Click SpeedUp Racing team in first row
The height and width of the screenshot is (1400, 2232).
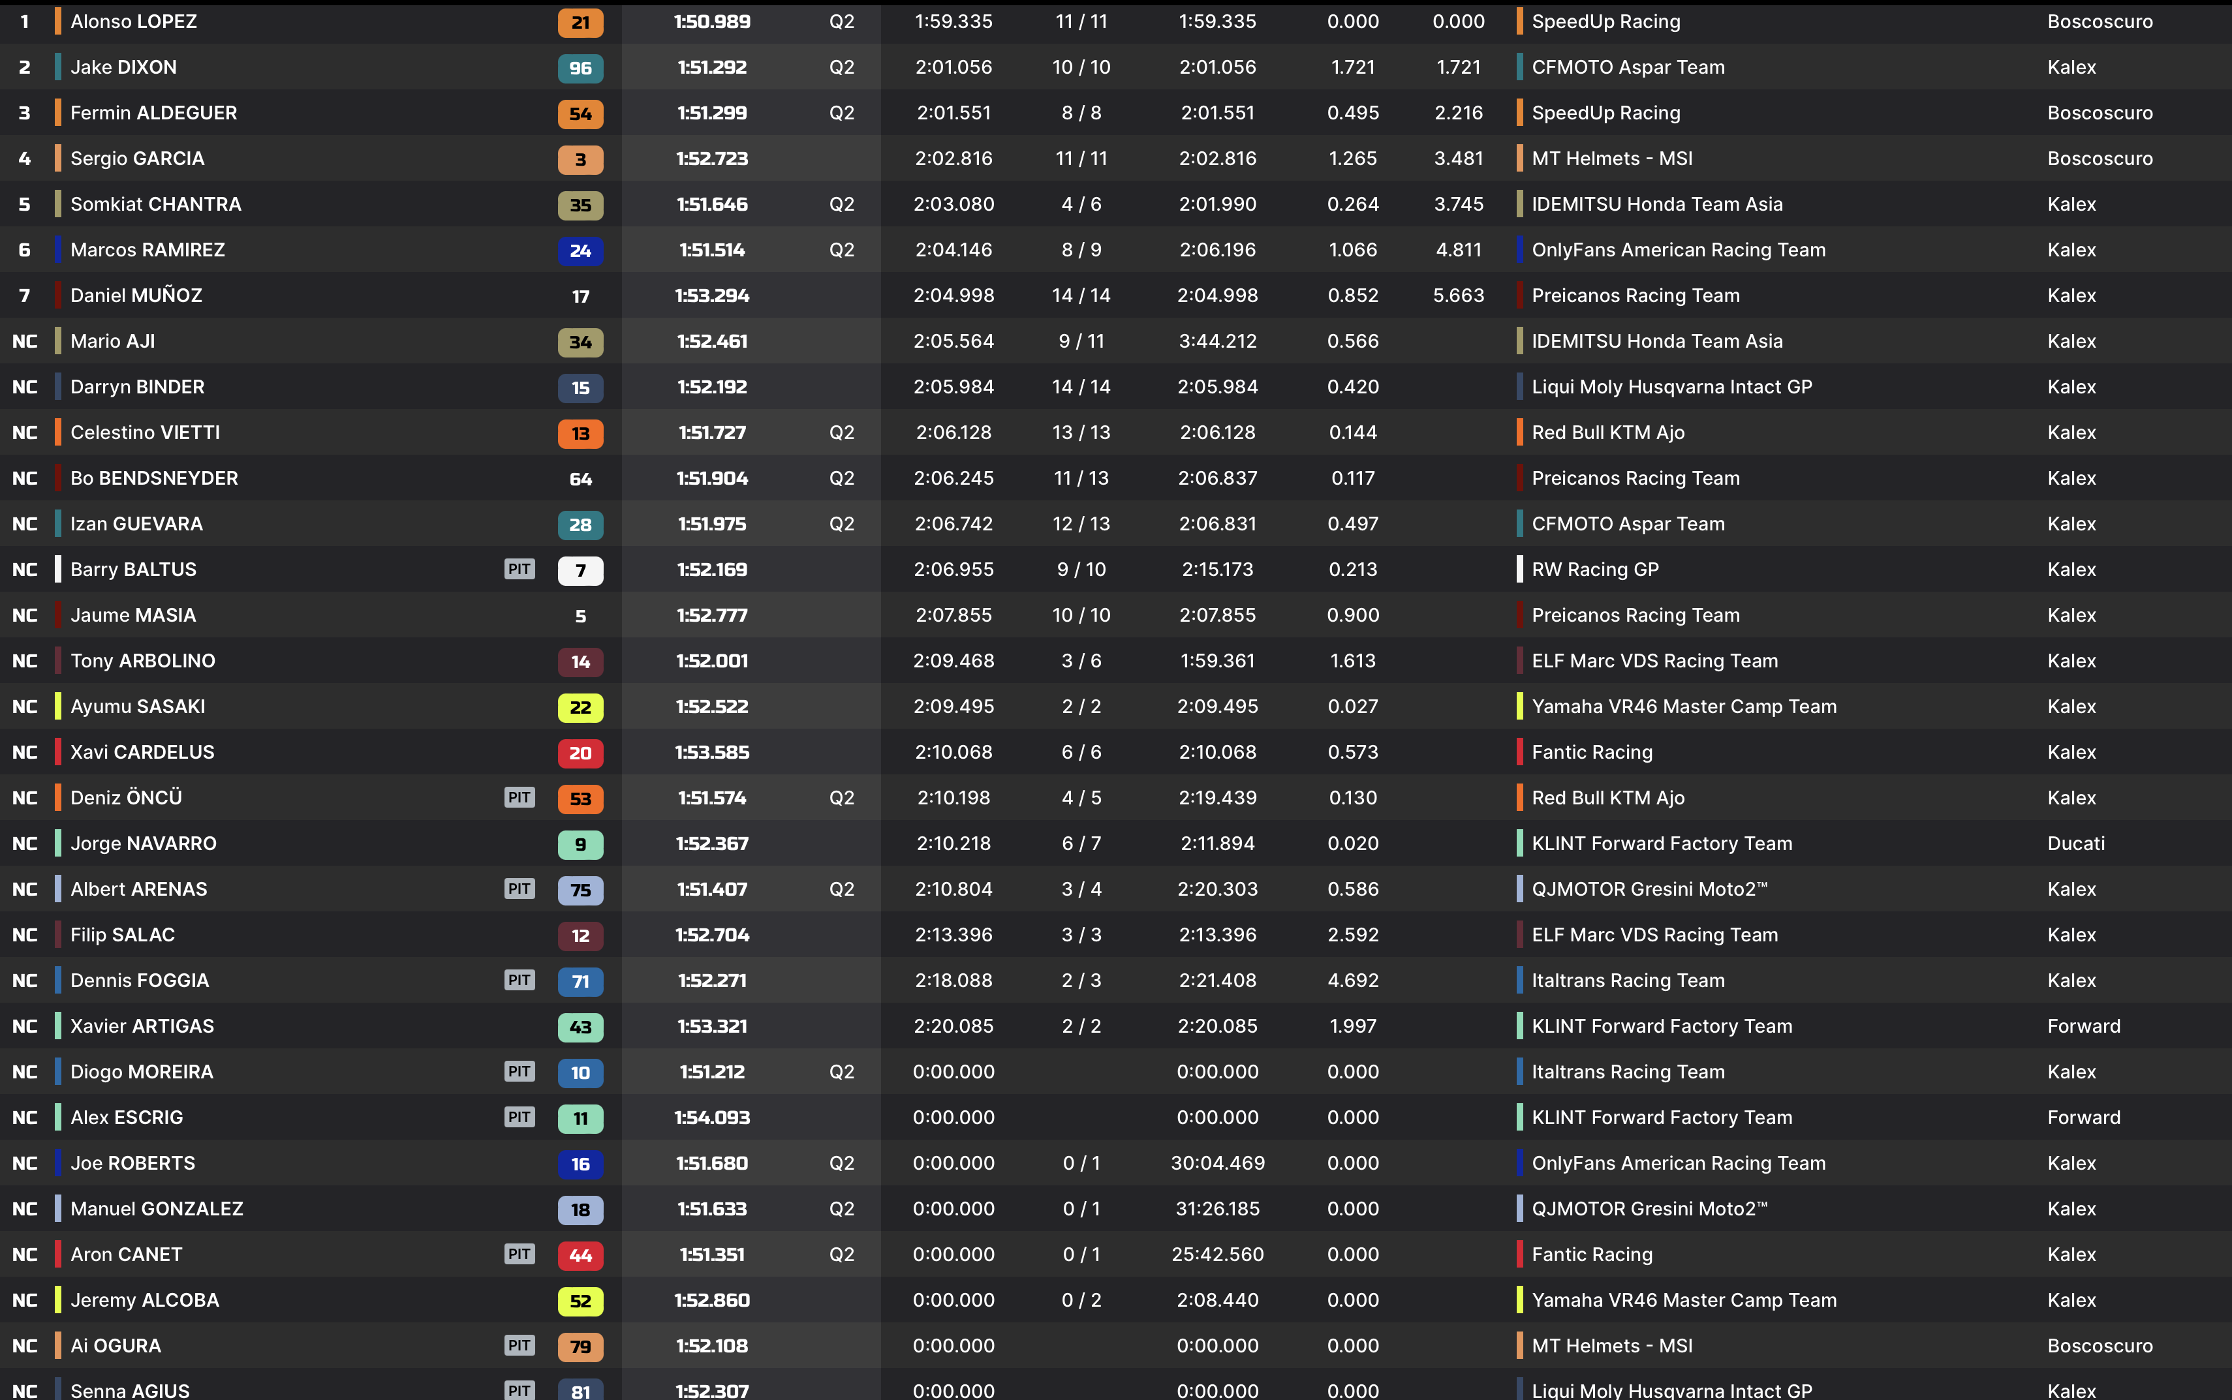[1605, 22]
